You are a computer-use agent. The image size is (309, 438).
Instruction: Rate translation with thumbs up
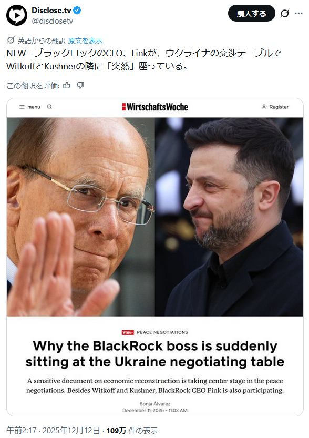click(67, 85)
